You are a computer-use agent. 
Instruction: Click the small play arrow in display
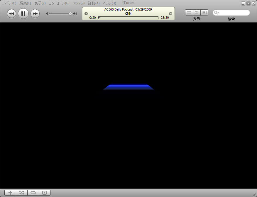(86, 13)
